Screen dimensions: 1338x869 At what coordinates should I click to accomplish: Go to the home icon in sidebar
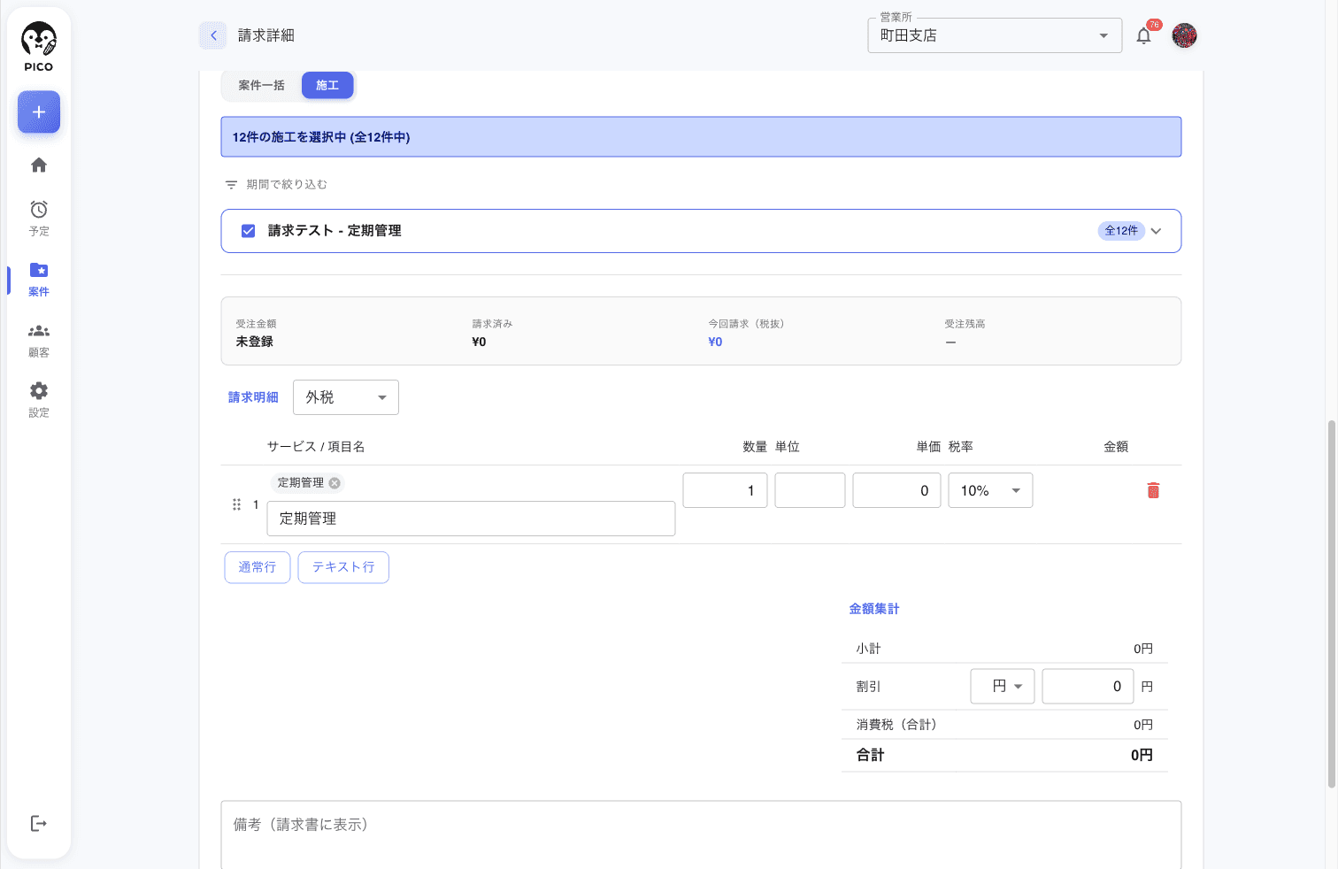pos(39,165)
